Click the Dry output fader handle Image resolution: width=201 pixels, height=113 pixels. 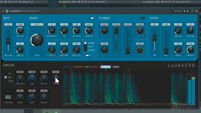[x=155, y=37]
